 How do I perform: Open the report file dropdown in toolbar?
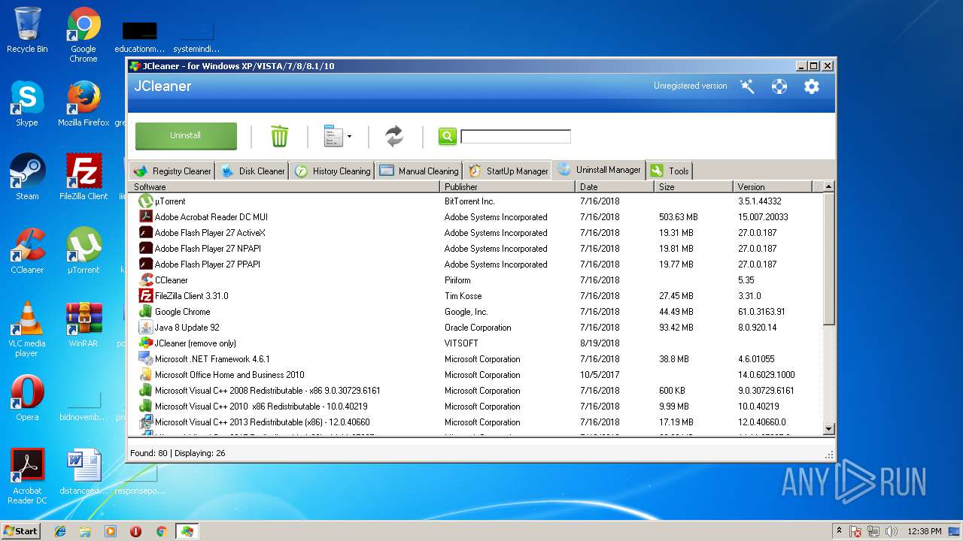pyautogui.click(x=338, y=136)
